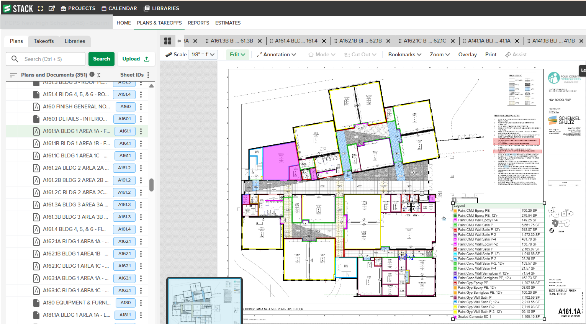This screenshot has height=324, width=586.
Task: Click the filter lines icon in plans list
Action: 13,75
